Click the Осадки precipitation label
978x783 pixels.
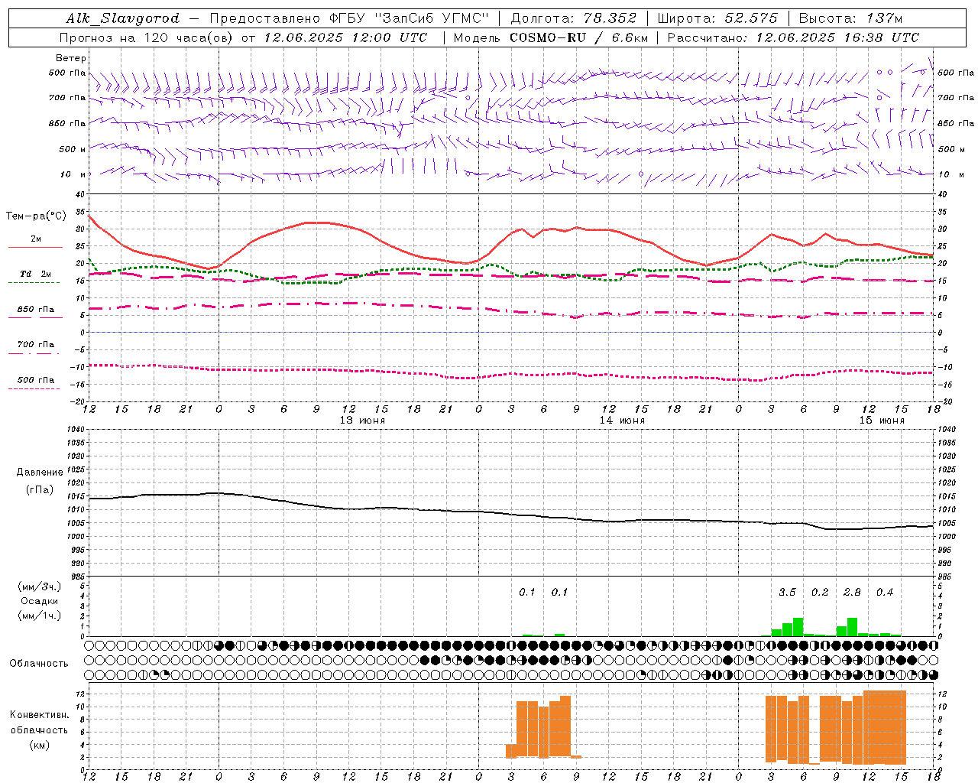pyautogui.click(x=40, y=601)
